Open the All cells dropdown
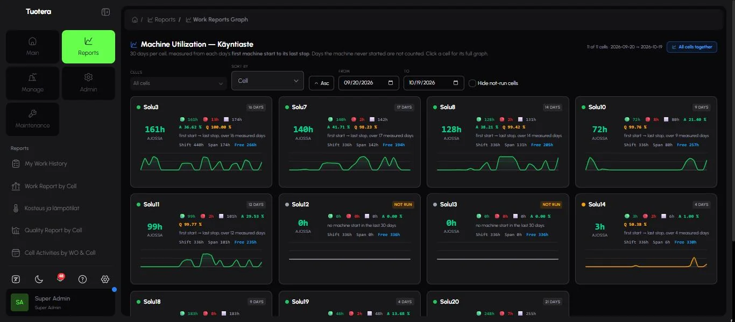735x322 pixels. tap(179, 83)
